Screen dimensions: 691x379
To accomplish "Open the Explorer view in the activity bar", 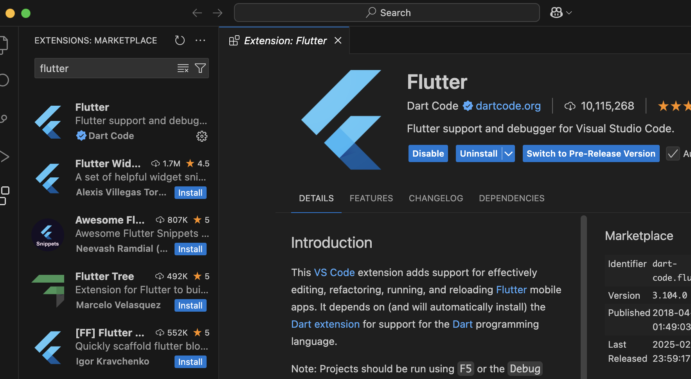I will point(3,45).
